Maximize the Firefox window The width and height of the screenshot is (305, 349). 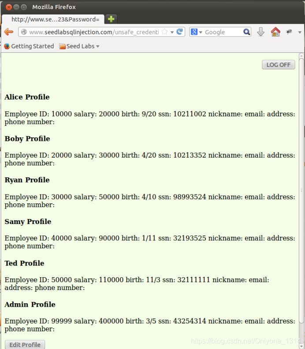coord(24,7)
